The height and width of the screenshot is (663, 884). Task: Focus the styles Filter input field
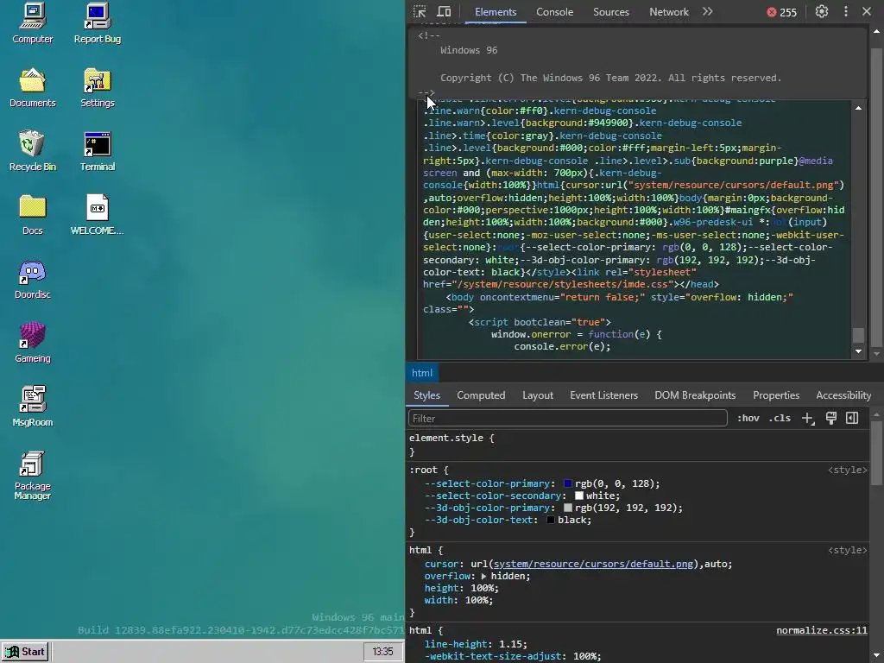pyautogui.click(x=568, y=419)
